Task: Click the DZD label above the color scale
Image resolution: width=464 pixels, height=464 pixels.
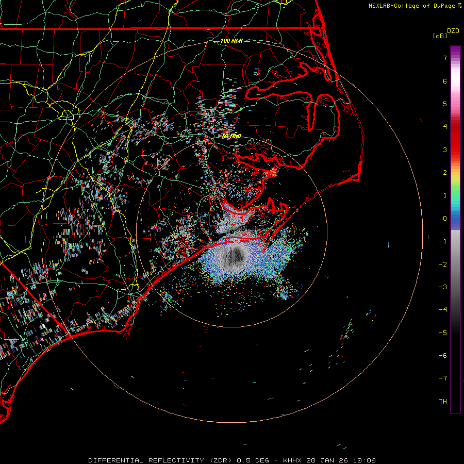Action: tap(453, 31)
